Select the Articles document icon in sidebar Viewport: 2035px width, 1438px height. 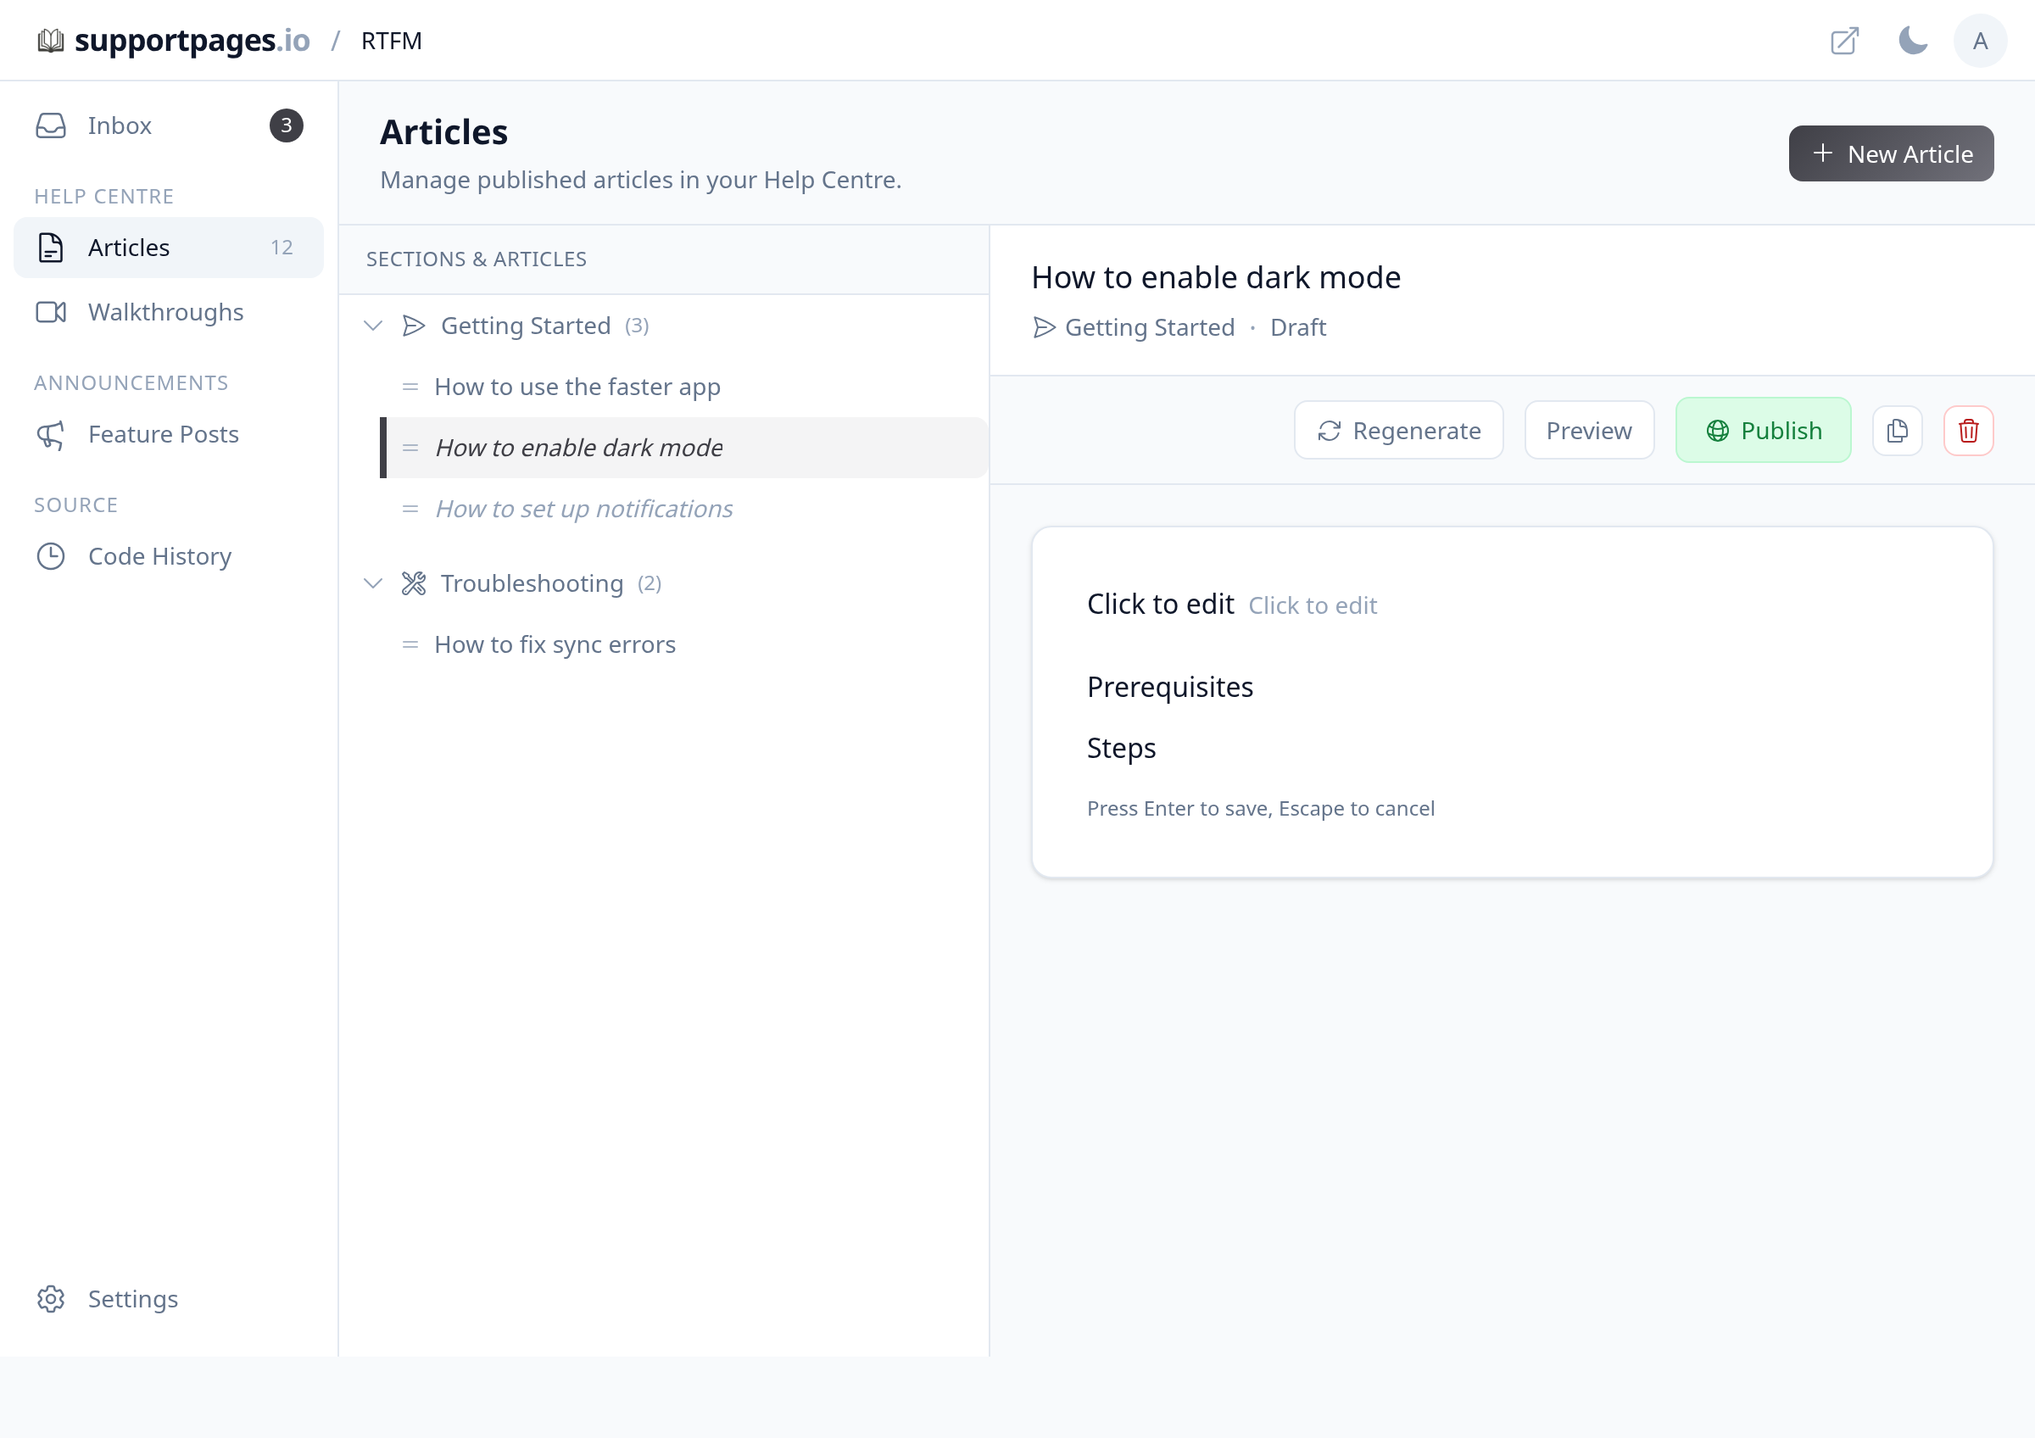click(x=51, y=248)
